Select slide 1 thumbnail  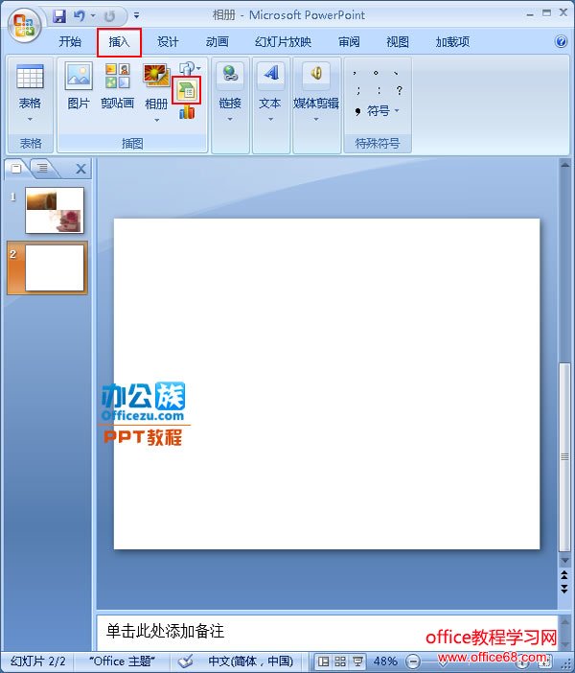(55, 210)
